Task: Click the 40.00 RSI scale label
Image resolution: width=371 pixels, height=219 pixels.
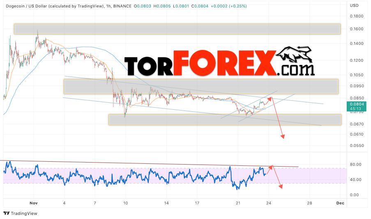Action: pos(355,179)
